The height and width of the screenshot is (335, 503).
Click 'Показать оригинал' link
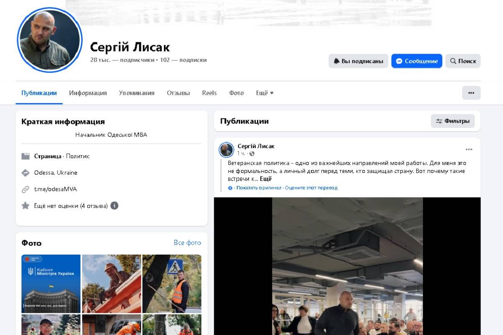pyautogui.click(x=259, y=188)
